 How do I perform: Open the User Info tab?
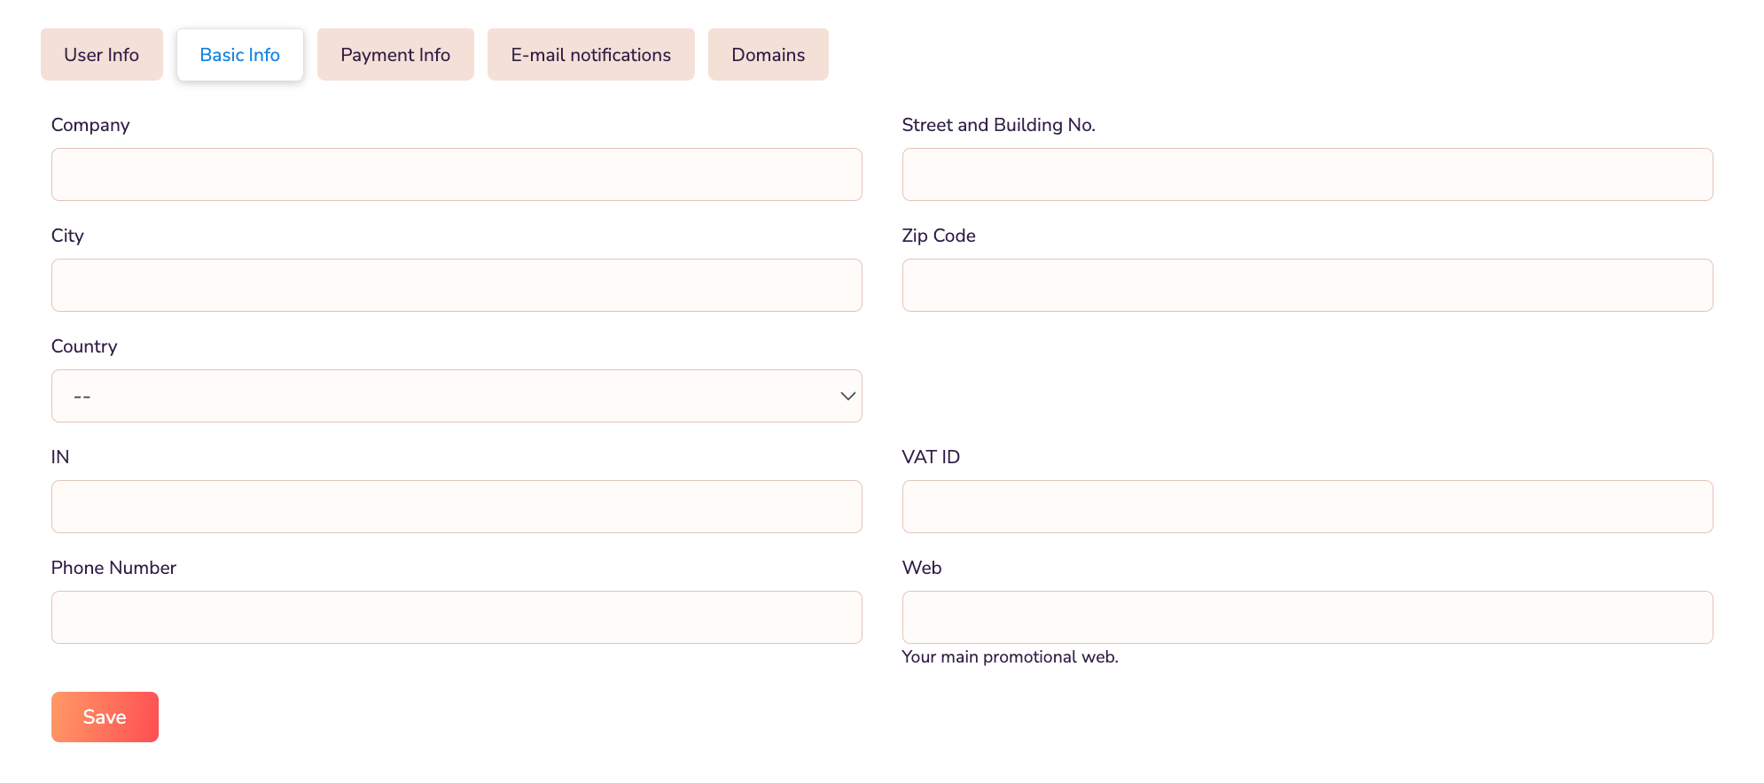(x=101, y=55)
